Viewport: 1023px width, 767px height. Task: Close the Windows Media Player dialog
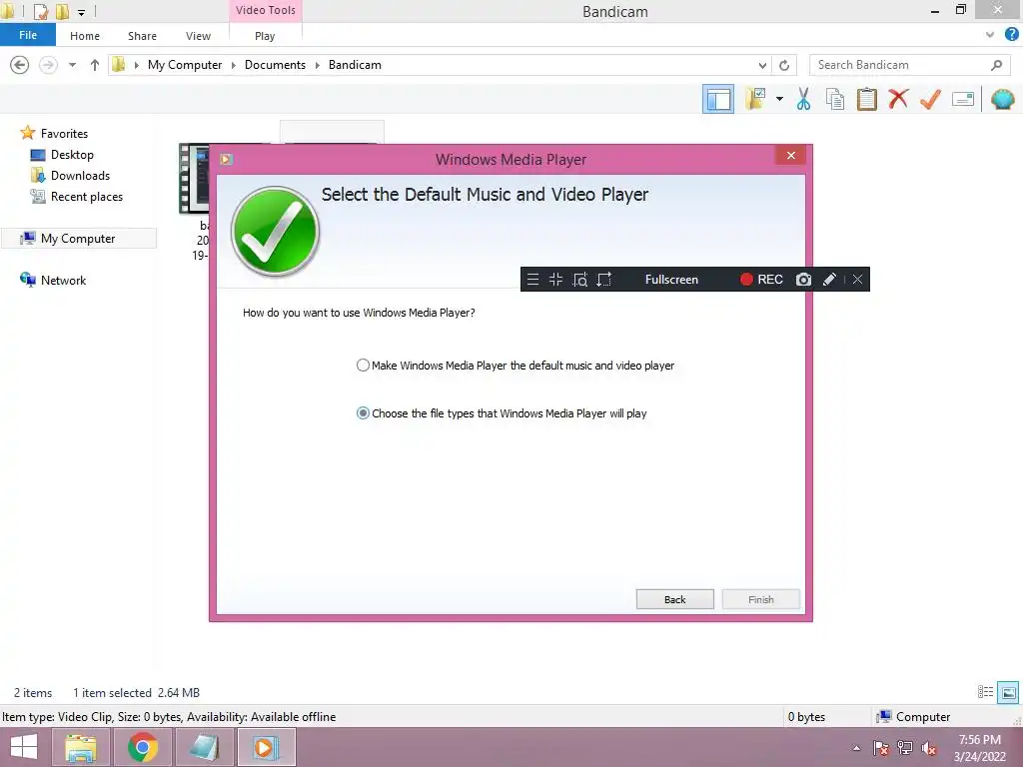coord(791,155)
